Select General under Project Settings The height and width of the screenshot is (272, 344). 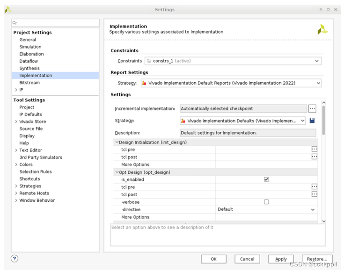[28, 40]
